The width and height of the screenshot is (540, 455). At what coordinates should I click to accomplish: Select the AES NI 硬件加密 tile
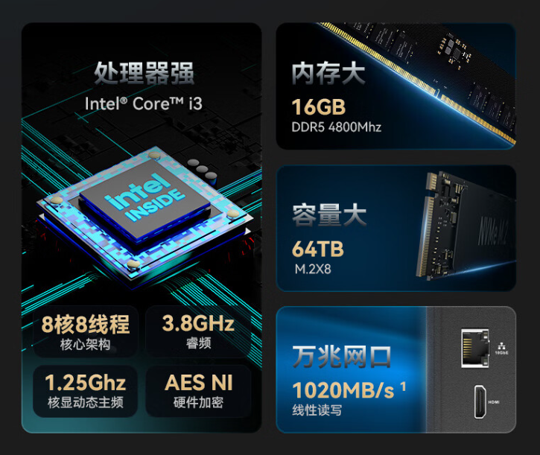click(x=198, y=391)
